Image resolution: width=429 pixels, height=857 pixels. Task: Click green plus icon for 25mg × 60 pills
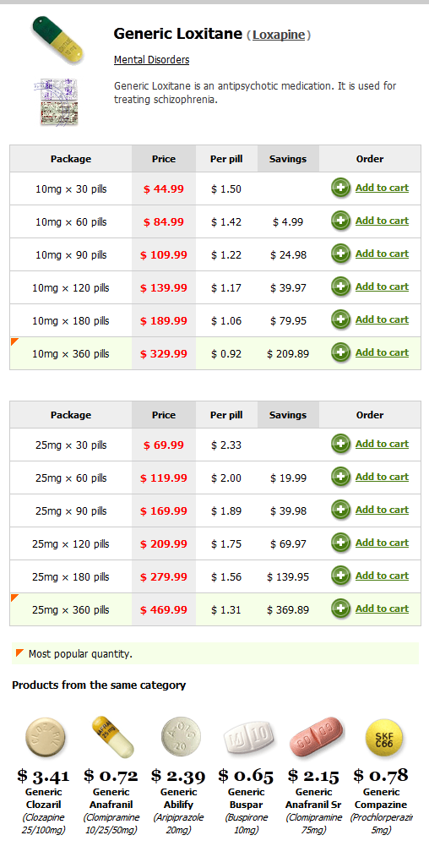(340, 478)
